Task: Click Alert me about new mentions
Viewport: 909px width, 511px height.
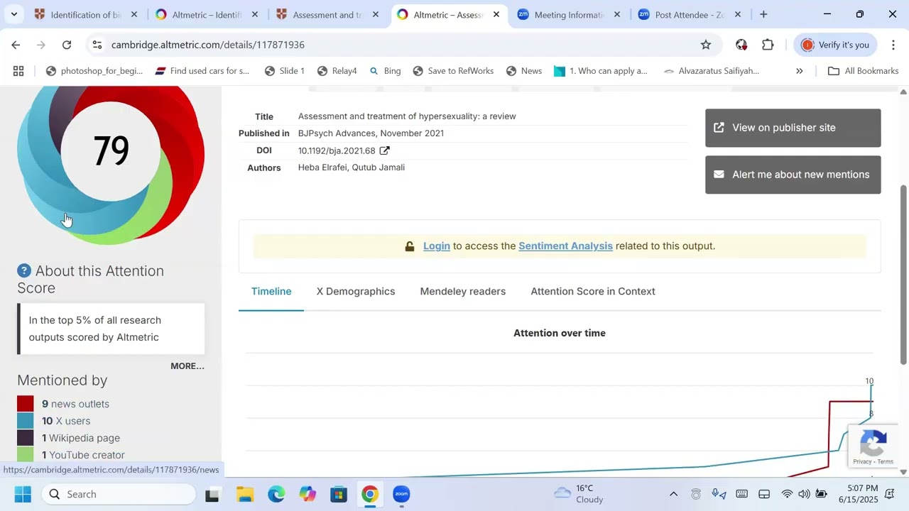Action: pyautogui.click(x=793, y=175)
